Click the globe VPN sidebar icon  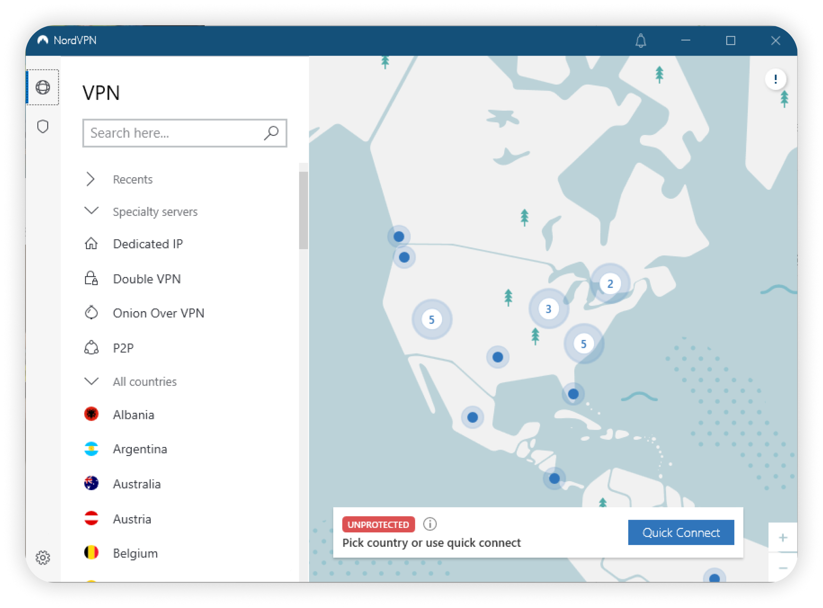[x=43, y=87]
